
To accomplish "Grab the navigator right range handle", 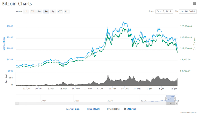I will tap(175, 98).
